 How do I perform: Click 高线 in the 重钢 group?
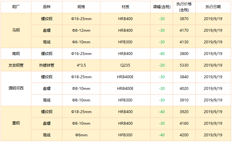click(x=47, y=135)
